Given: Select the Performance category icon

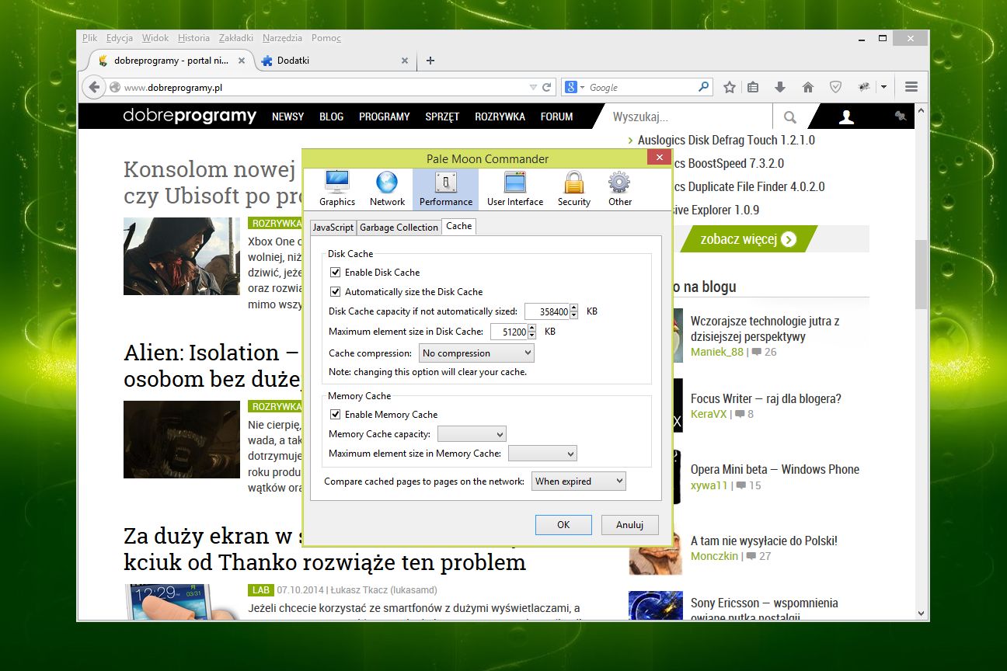Looking at the screenshot, I should click(x=446, y=189).
